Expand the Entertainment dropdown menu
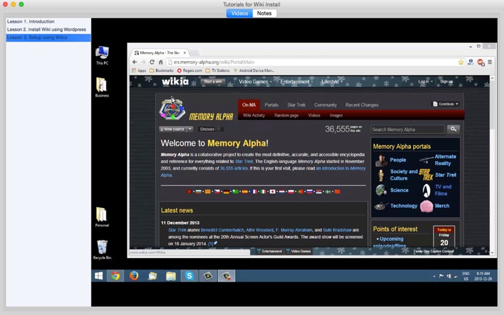Viewport: 504px width, 315px height. click(296, 82)
